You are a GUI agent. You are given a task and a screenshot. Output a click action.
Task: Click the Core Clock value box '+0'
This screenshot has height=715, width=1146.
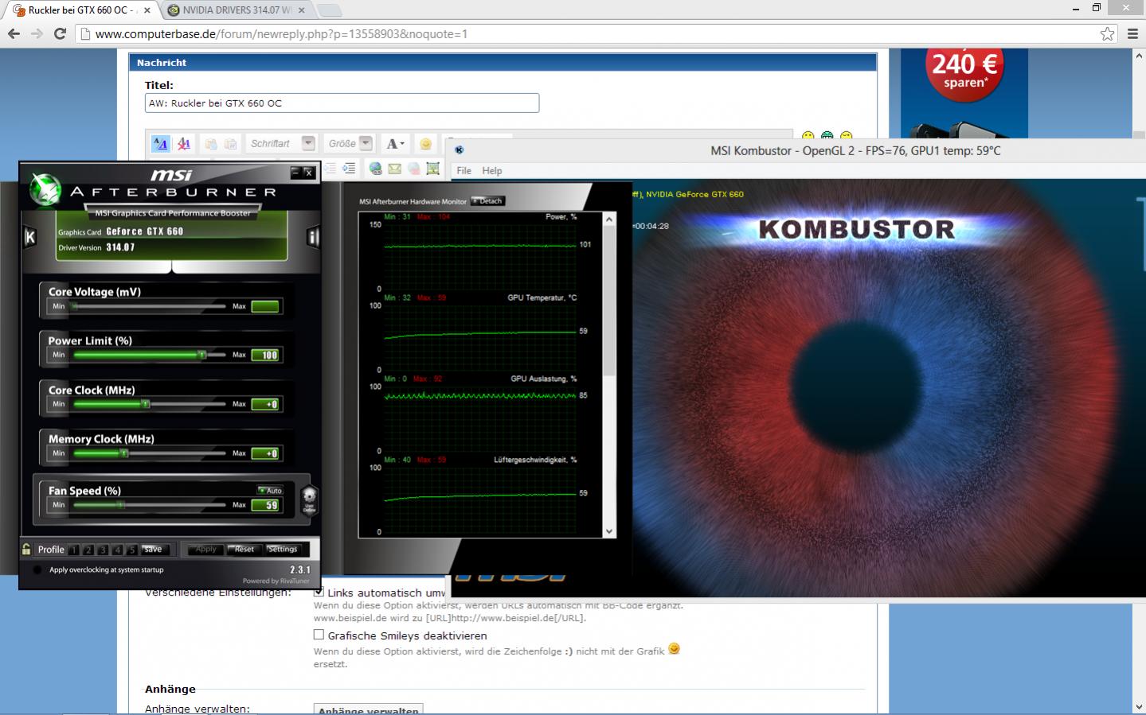pyautogui.click(x=265, y=404)
